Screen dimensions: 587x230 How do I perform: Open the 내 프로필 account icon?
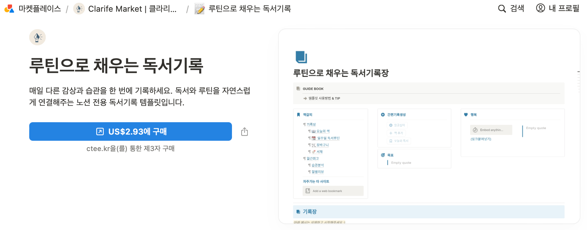[540, 8]
